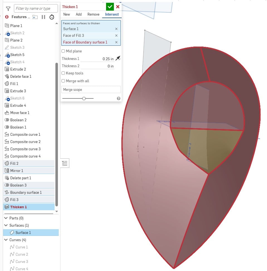The image size is (267, 271).
Task: Check the Keep tools checkbox
Action: (x=63, y=73)
